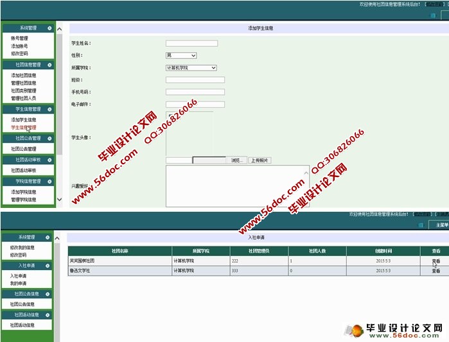Open 添加账号 in the sidebar

point(19,46)
